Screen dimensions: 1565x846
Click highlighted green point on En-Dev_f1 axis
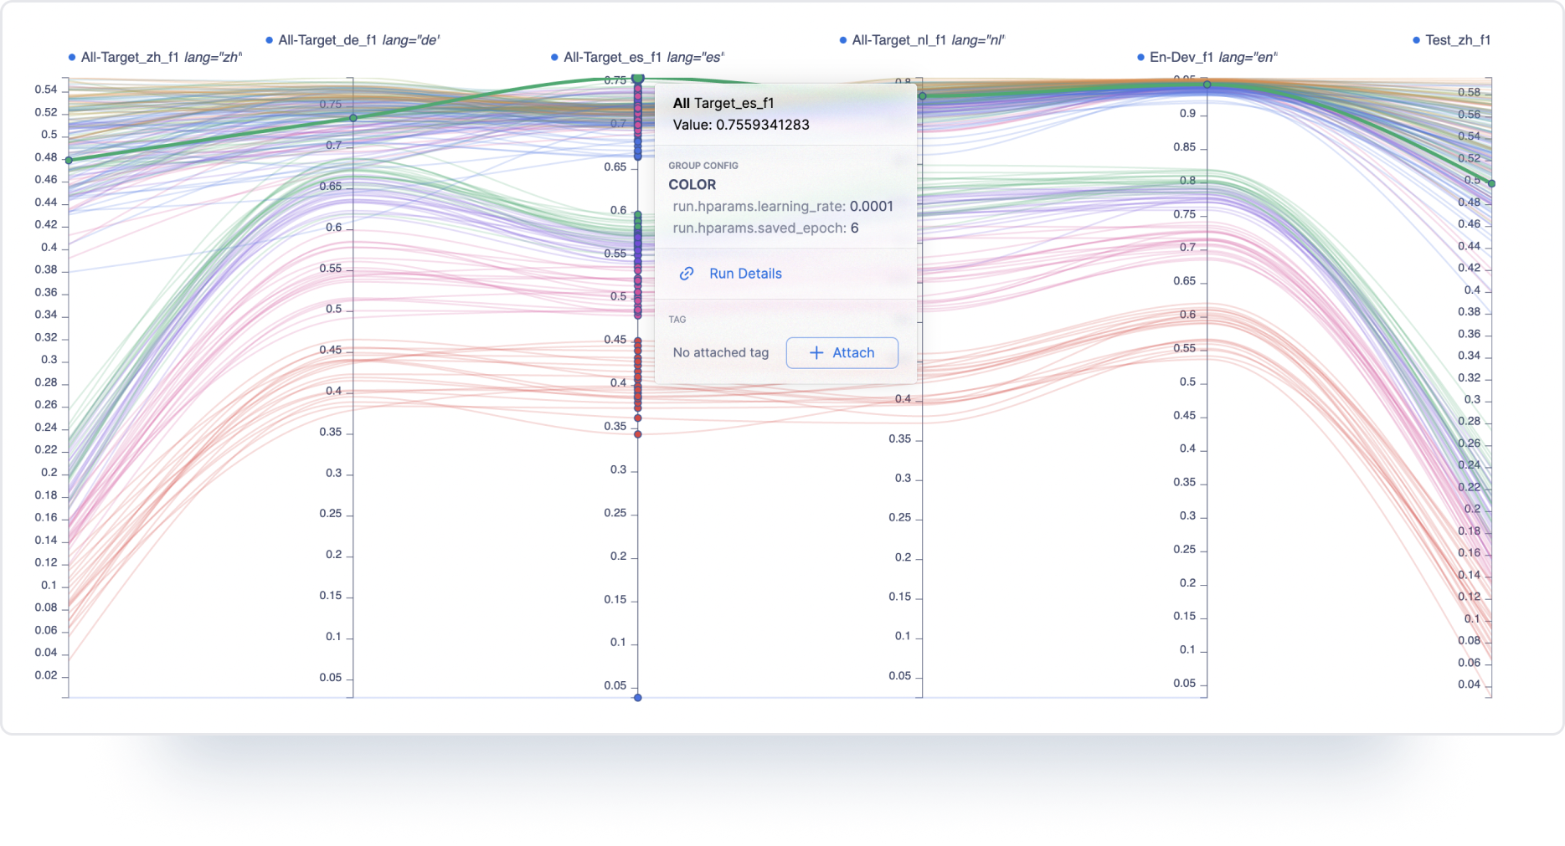(1207, 85)
